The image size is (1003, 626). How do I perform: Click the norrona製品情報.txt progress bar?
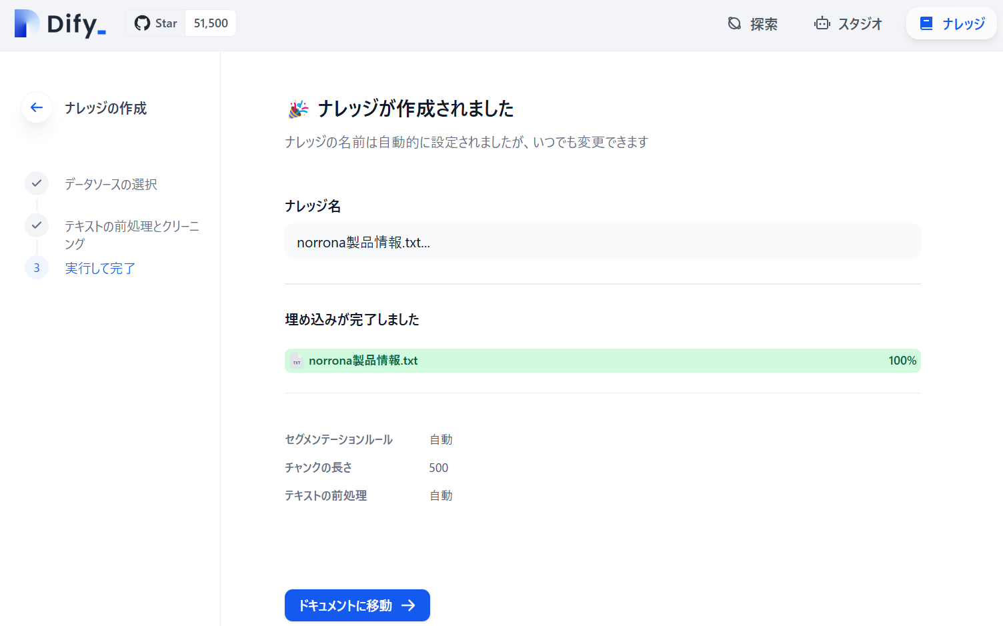(x=603, y=361)
